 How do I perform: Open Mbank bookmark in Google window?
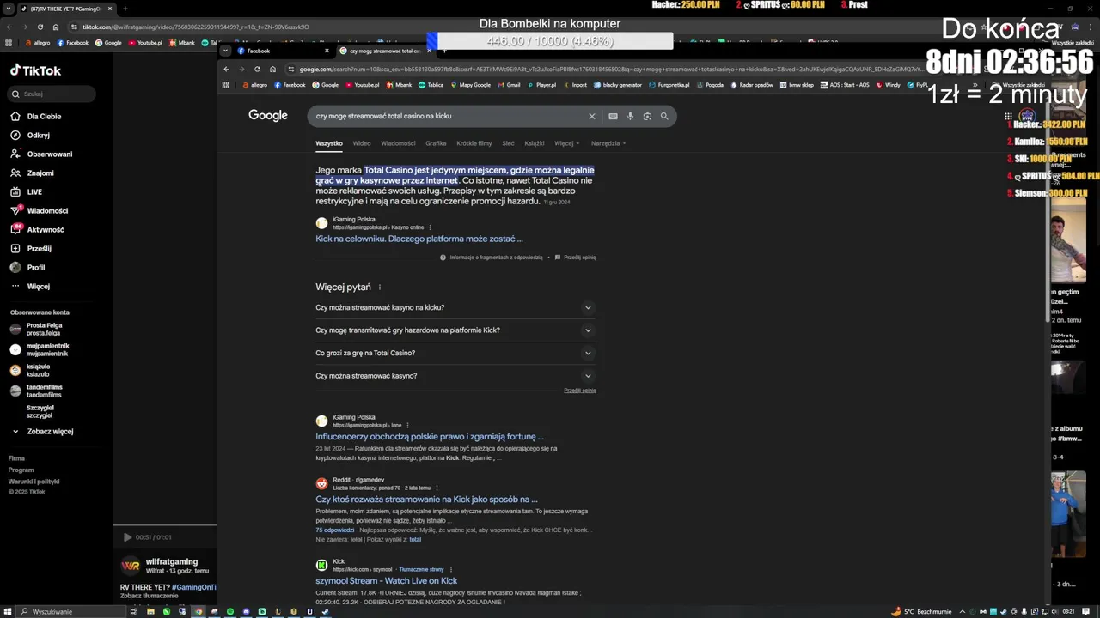point(399,85)
